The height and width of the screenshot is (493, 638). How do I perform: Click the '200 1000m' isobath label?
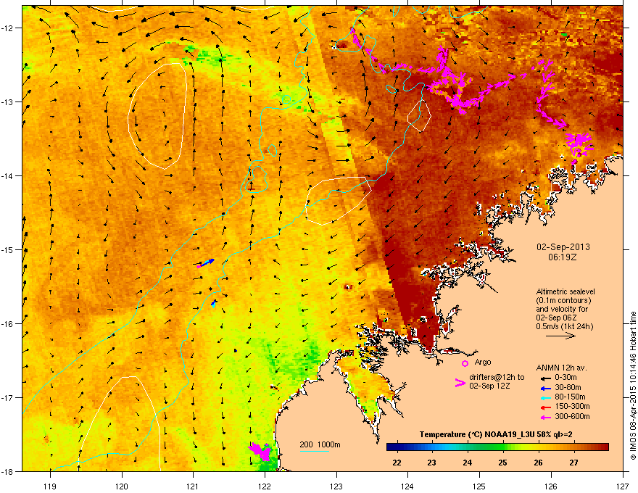320,444
